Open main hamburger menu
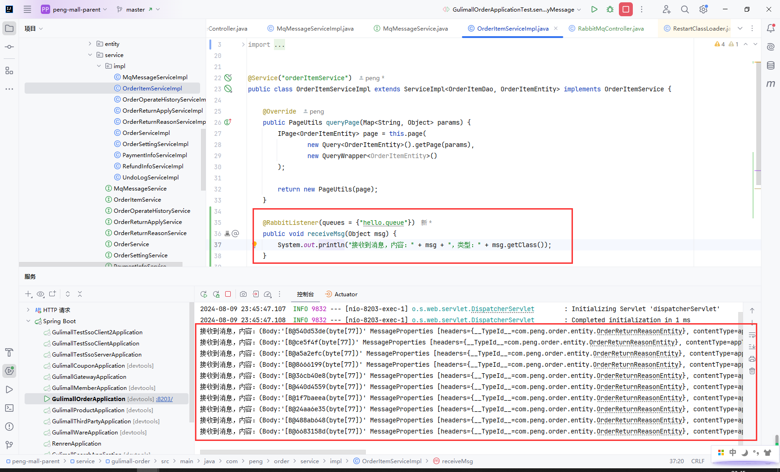This screenshot has height=472, width=780. tap(27, 9)
